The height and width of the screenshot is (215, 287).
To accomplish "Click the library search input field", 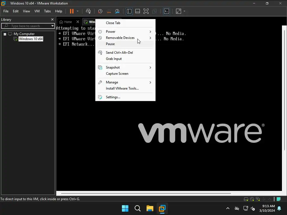I will click(x=27, y=26).
